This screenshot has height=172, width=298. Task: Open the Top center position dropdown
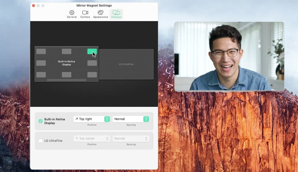click(x=92, y=139)
